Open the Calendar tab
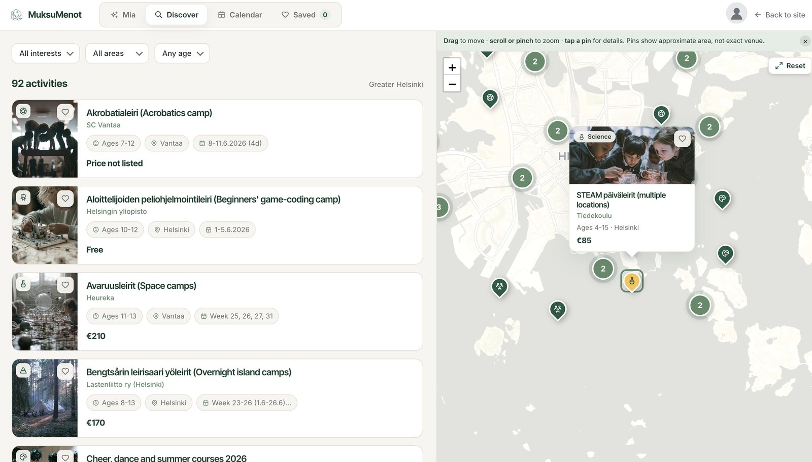 click(240, 15)
